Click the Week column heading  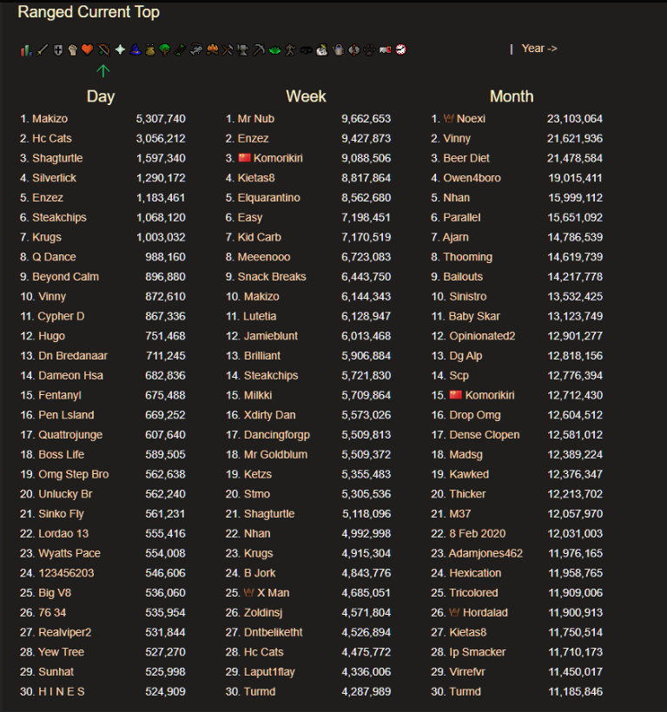[x=306, y=96]
